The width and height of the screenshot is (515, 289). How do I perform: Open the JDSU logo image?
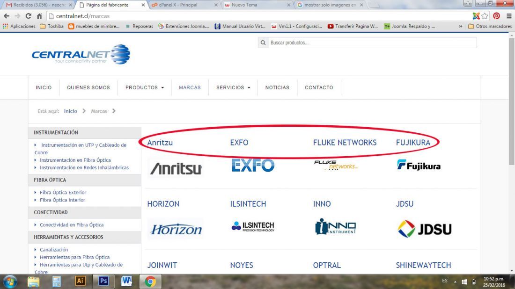tap(424, 229)
